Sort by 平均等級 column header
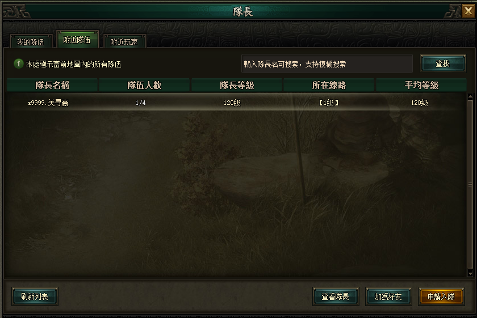 [421, 85]
